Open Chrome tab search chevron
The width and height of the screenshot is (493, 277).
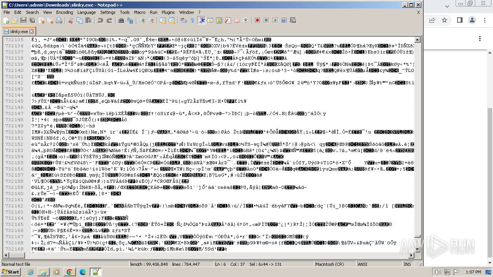pyautogui.click(x=447, y=7)
